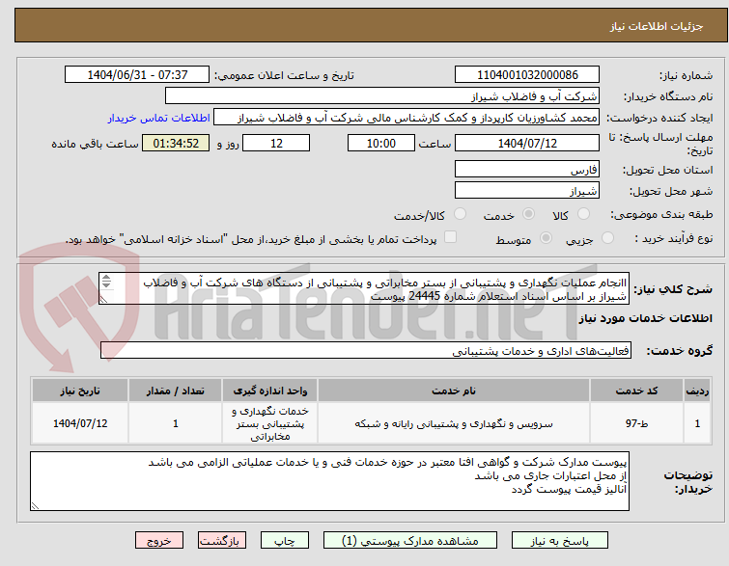
Task: Click the بازگشت back button
Action: tap(222, 541)
